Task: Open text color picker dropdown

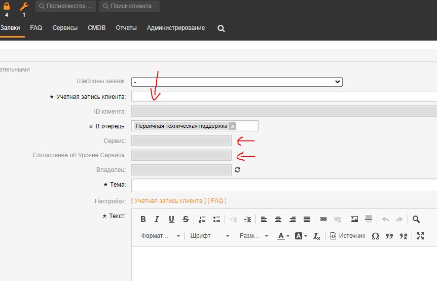Action: point(283,236)
